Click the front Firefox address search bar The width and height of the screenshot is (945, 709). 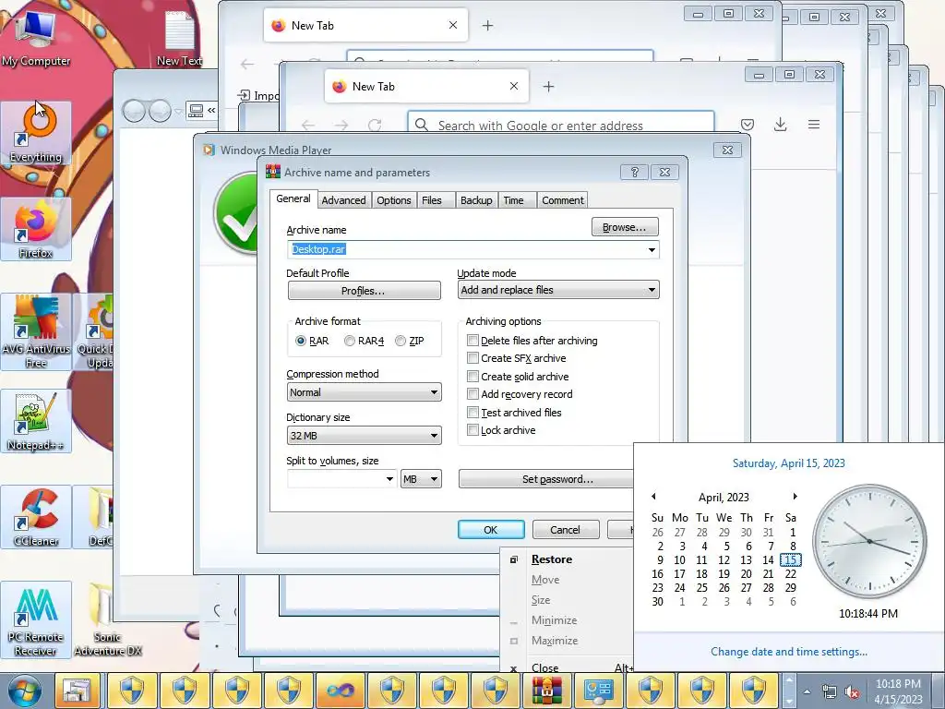pyautogui.click(x=561, y=125)
